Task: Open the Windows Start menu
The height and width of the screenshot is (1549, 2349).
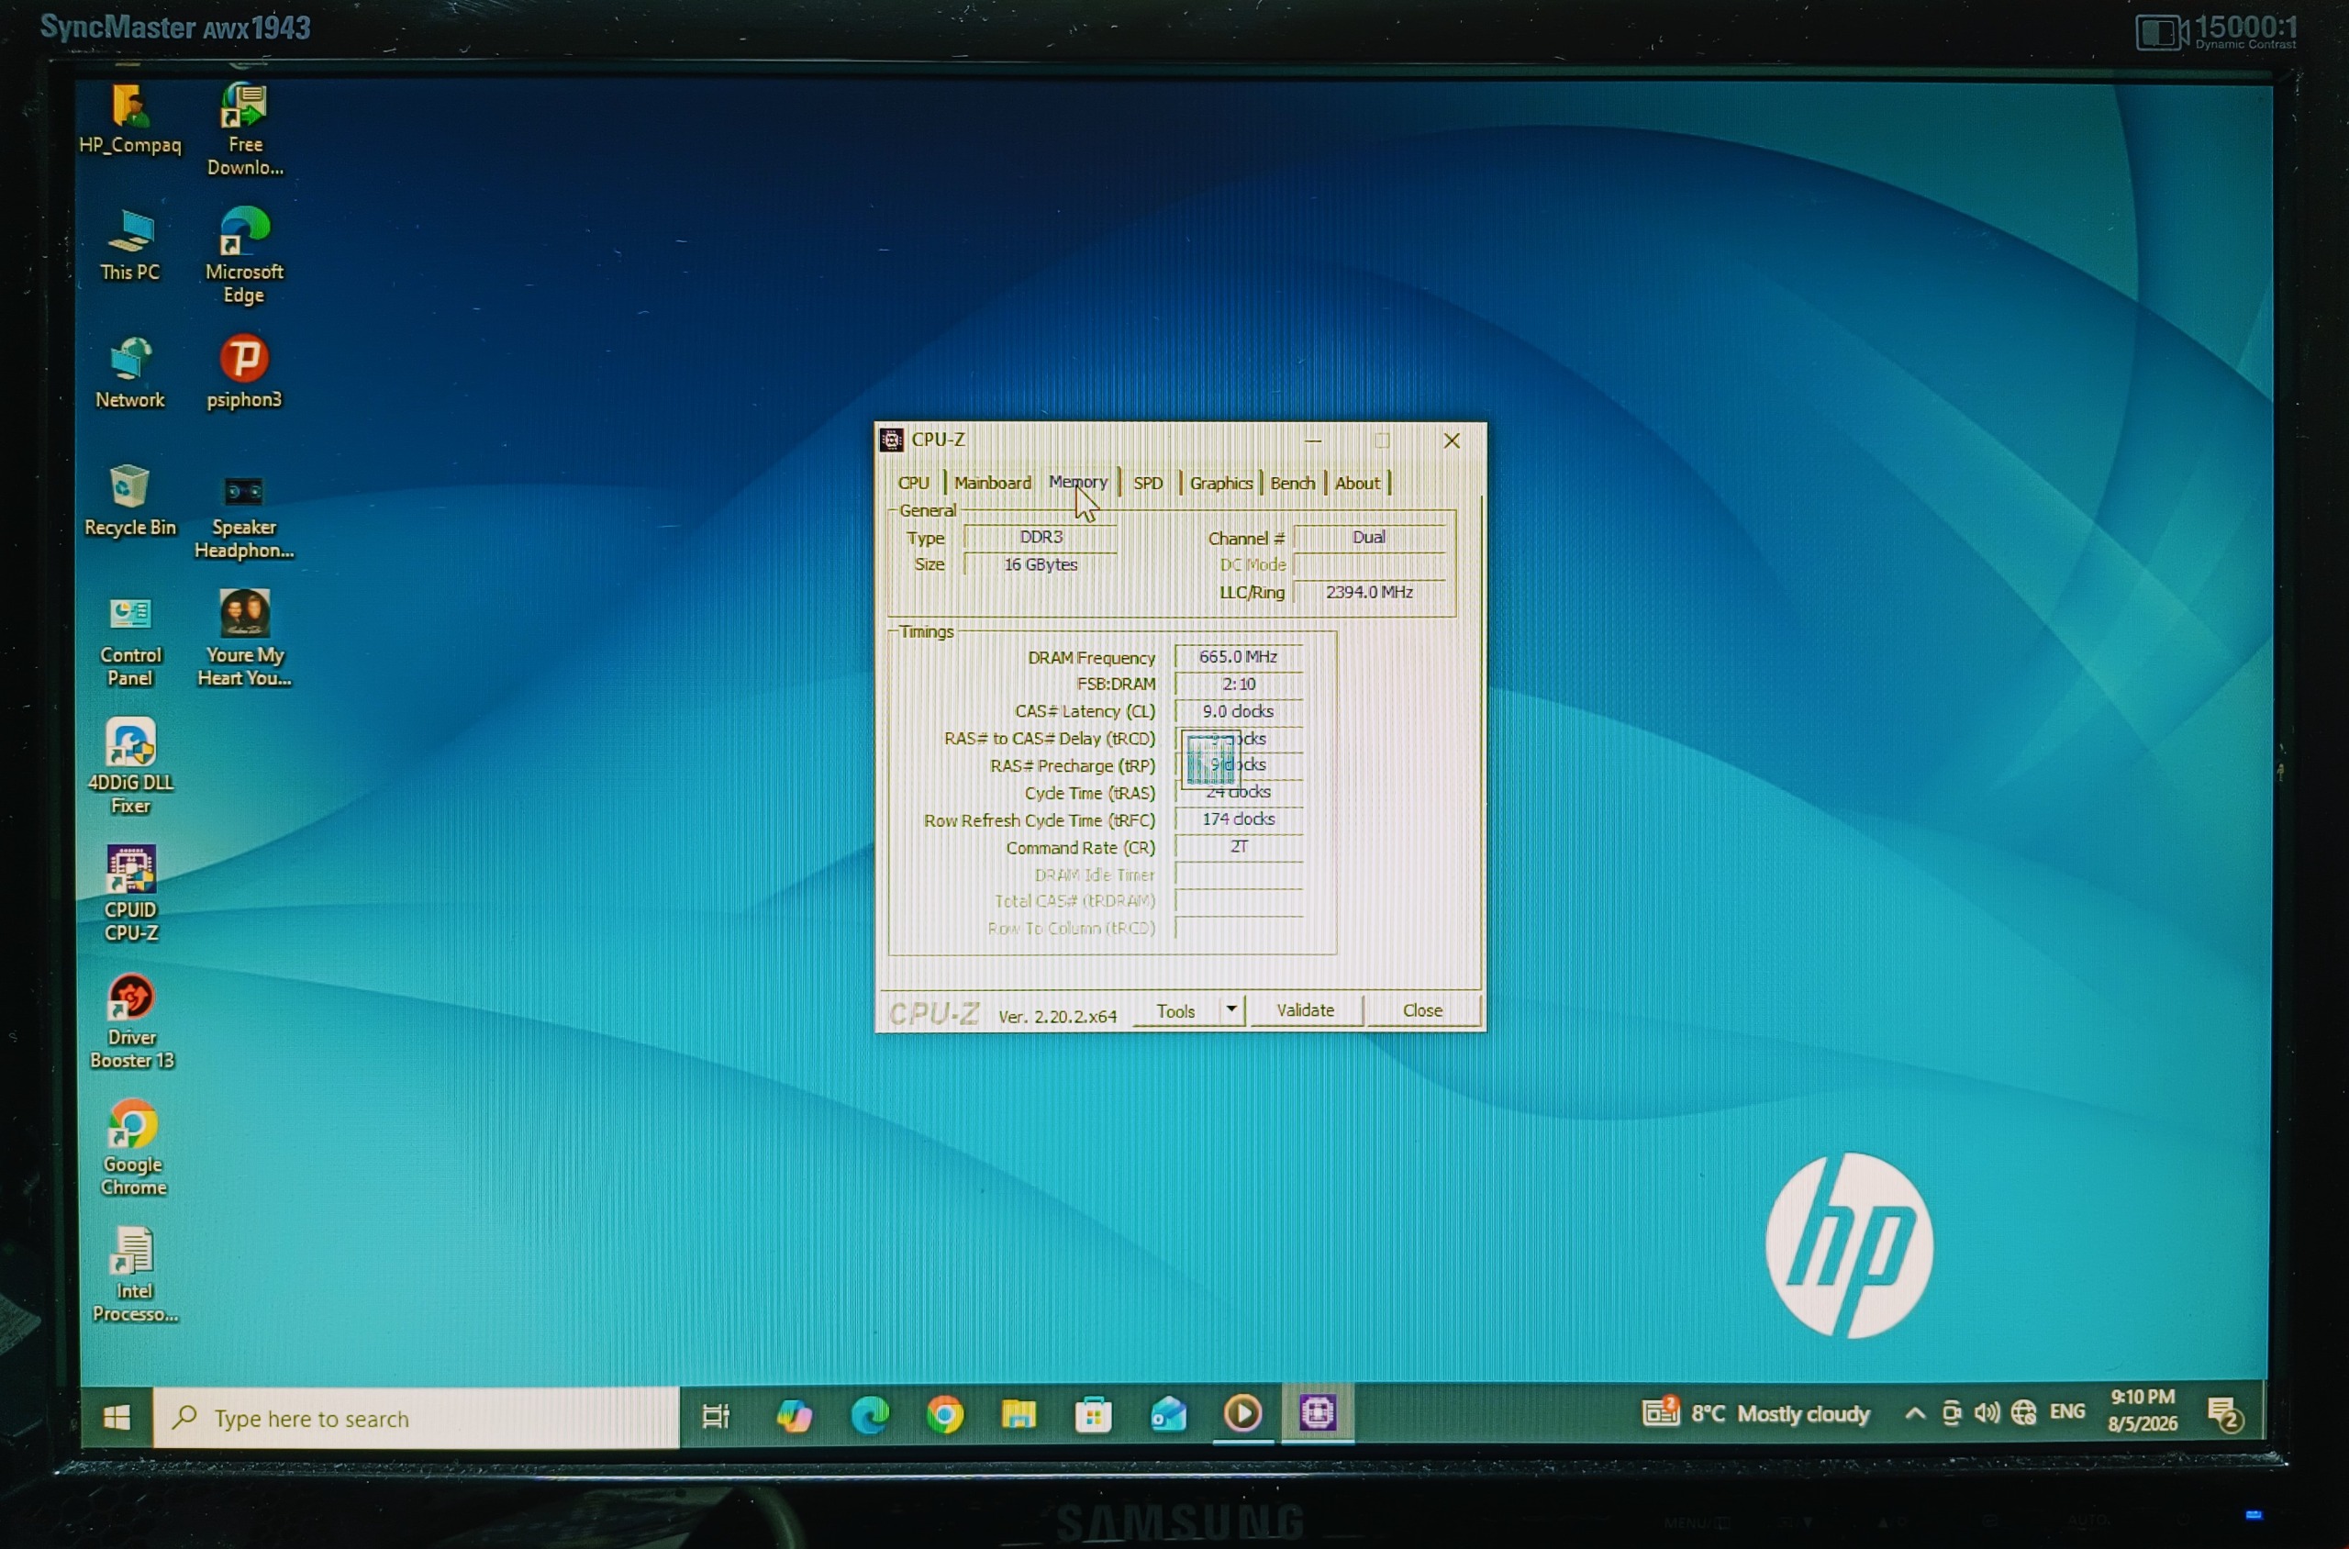Action: [117, 1418]
